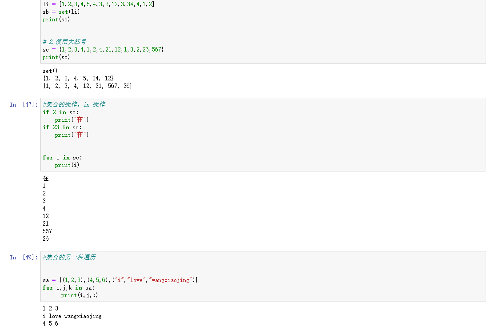The image size is (491, 334).
Task: Place cursor on 'if 2 in sc:' line
Action: 60,112
